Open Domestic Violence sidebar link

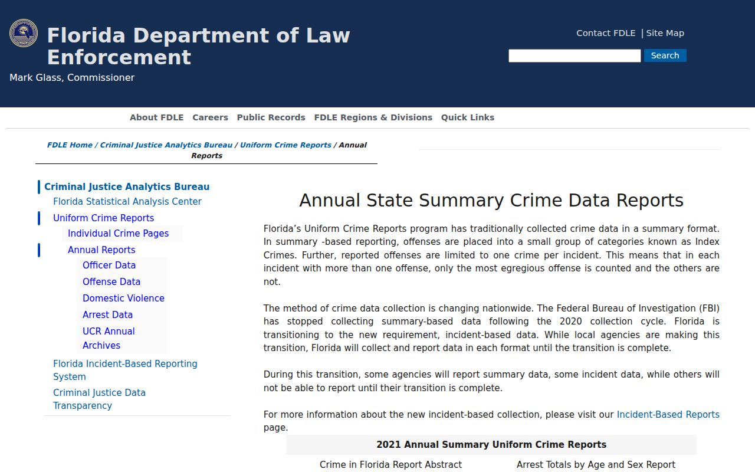pyautogui.click(x=123, y=299)
